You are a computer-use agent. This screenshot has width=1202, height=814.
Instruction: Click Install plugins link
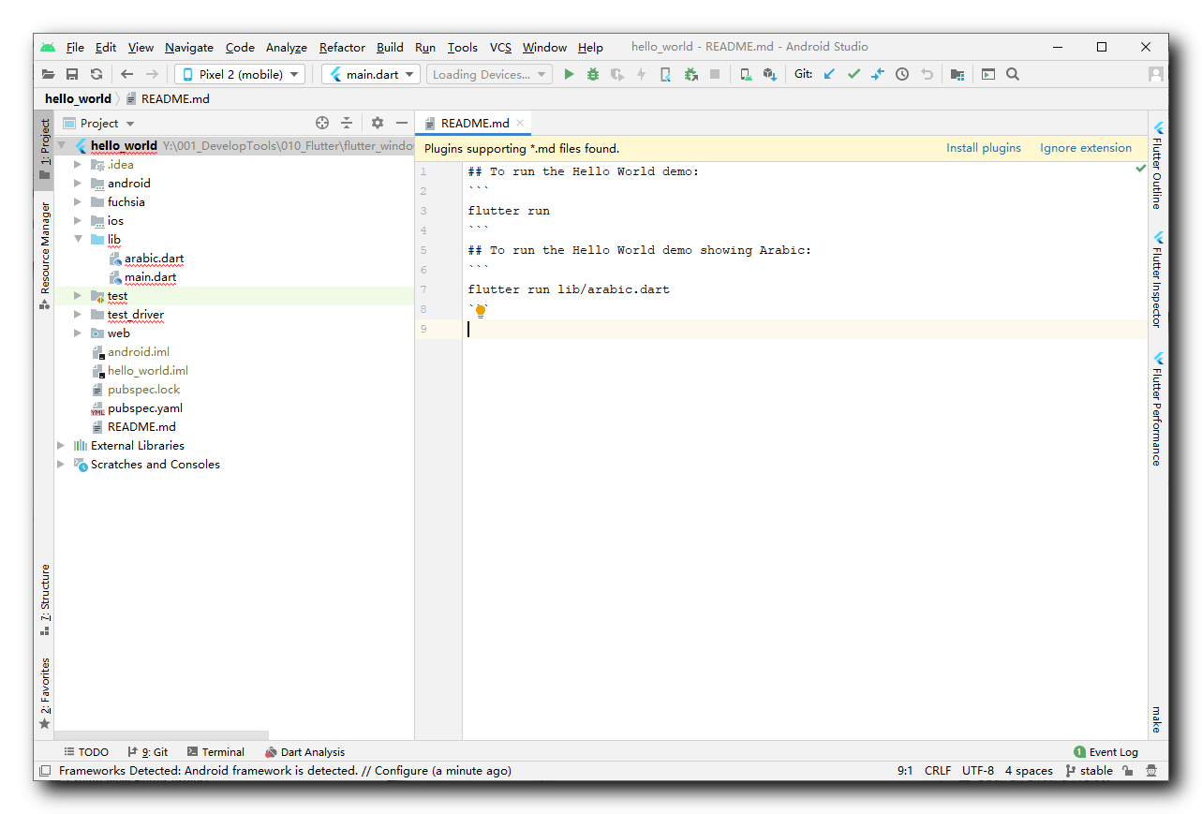[984, 148]
